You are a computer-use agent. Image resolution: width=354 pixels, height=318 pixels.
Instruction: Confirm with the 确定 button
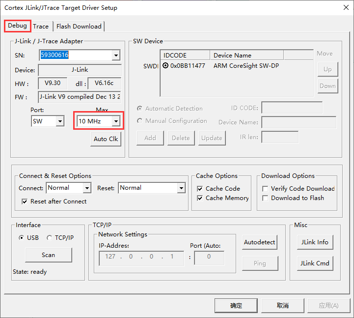click(x=236, y=306)
